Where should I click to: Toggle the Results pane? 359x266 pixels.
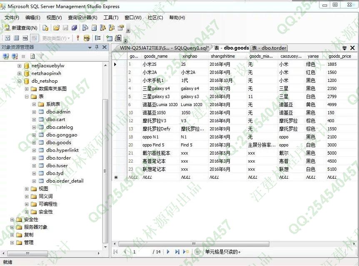[x=34, y=38]
